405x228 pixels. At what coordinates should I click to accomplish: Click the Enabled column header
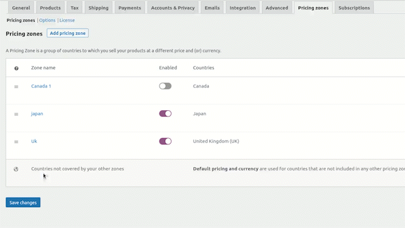click(168, 68)
